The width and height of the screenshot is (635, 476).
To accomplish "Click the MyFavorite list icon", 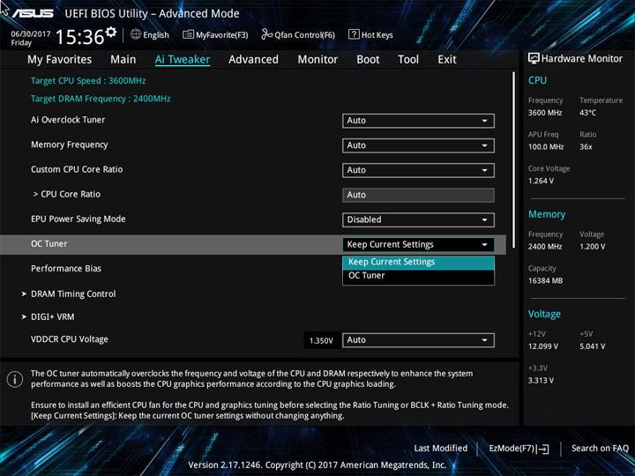I will point(188,34).
